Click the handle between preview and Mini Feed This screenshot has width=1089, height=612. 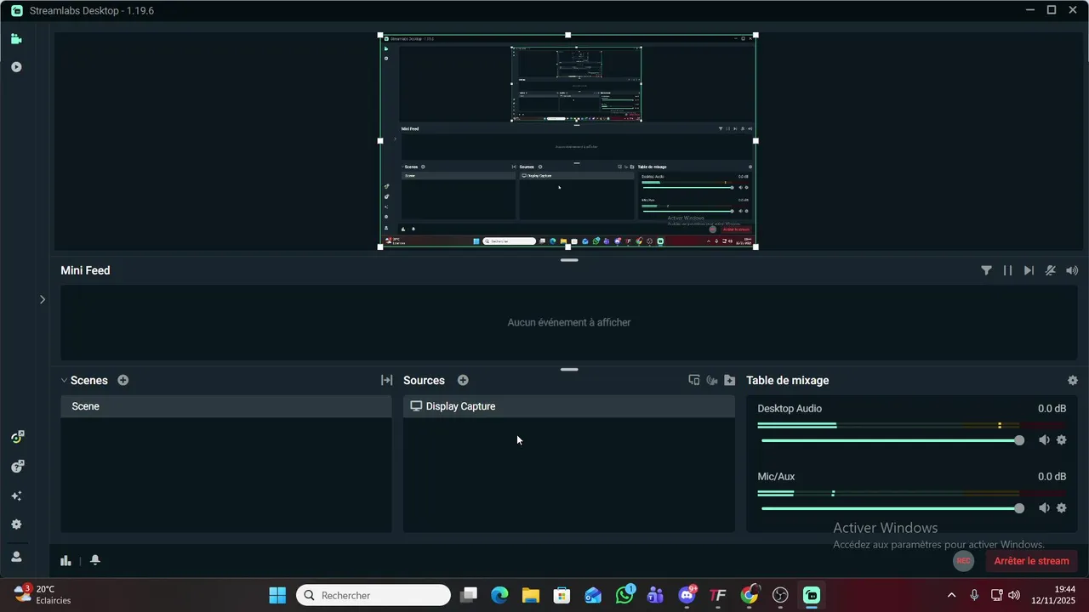click(x=569, y=259)
